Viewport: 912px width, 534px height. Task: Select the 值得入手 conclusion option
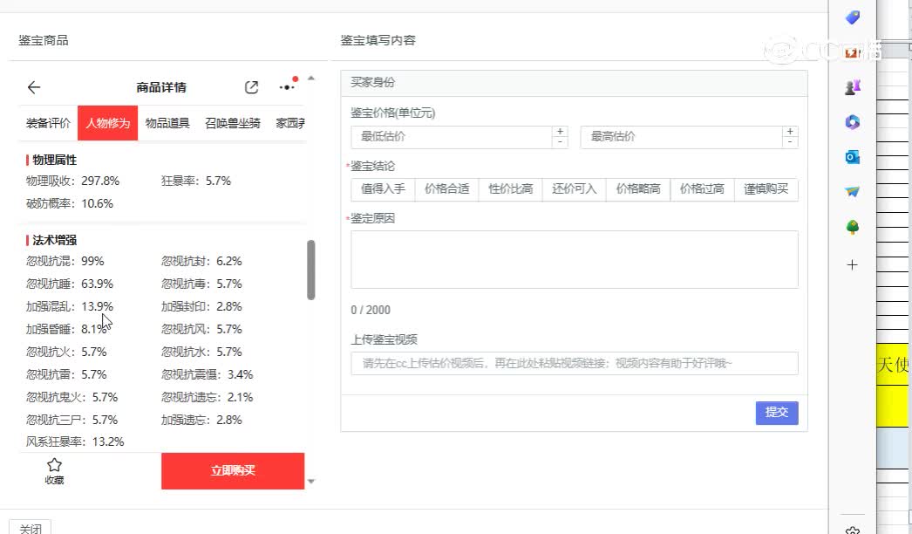click(383, 189)
